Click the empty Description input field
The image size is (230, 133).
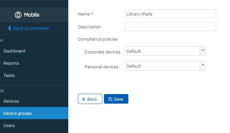point(170,27)
